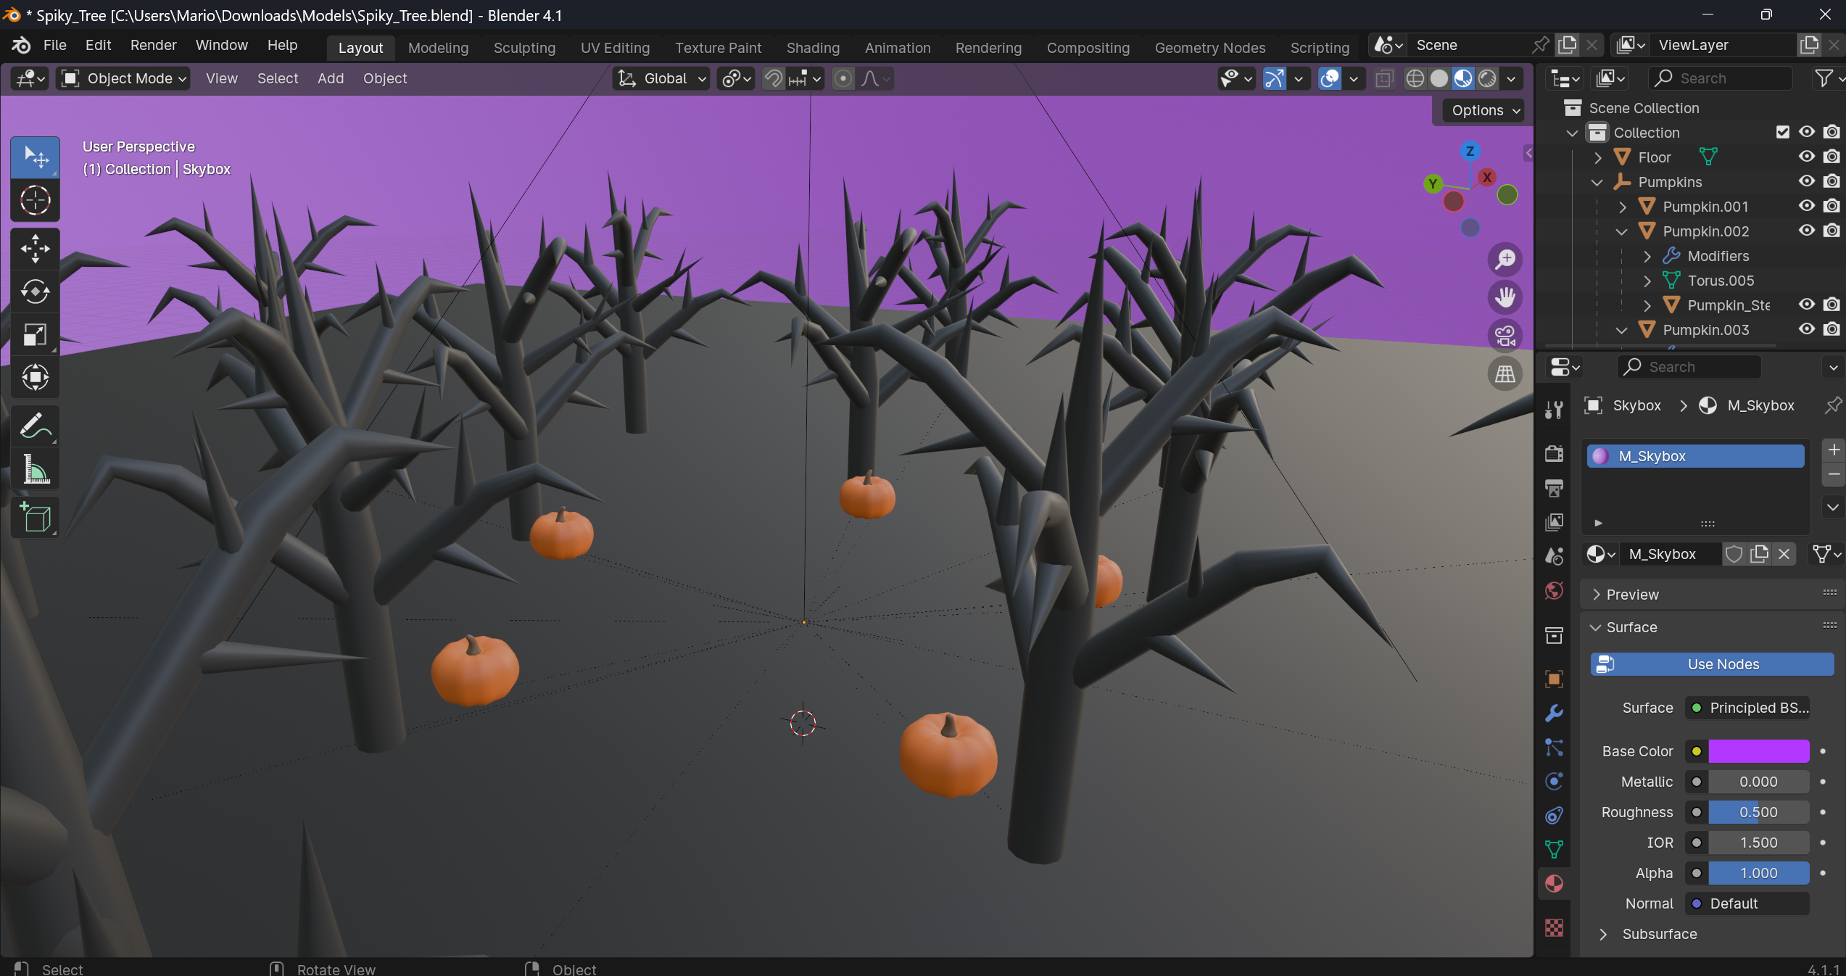
Task: Switch to Geometry Nodes workspace tab
Action: click(x=1209, y=48)
